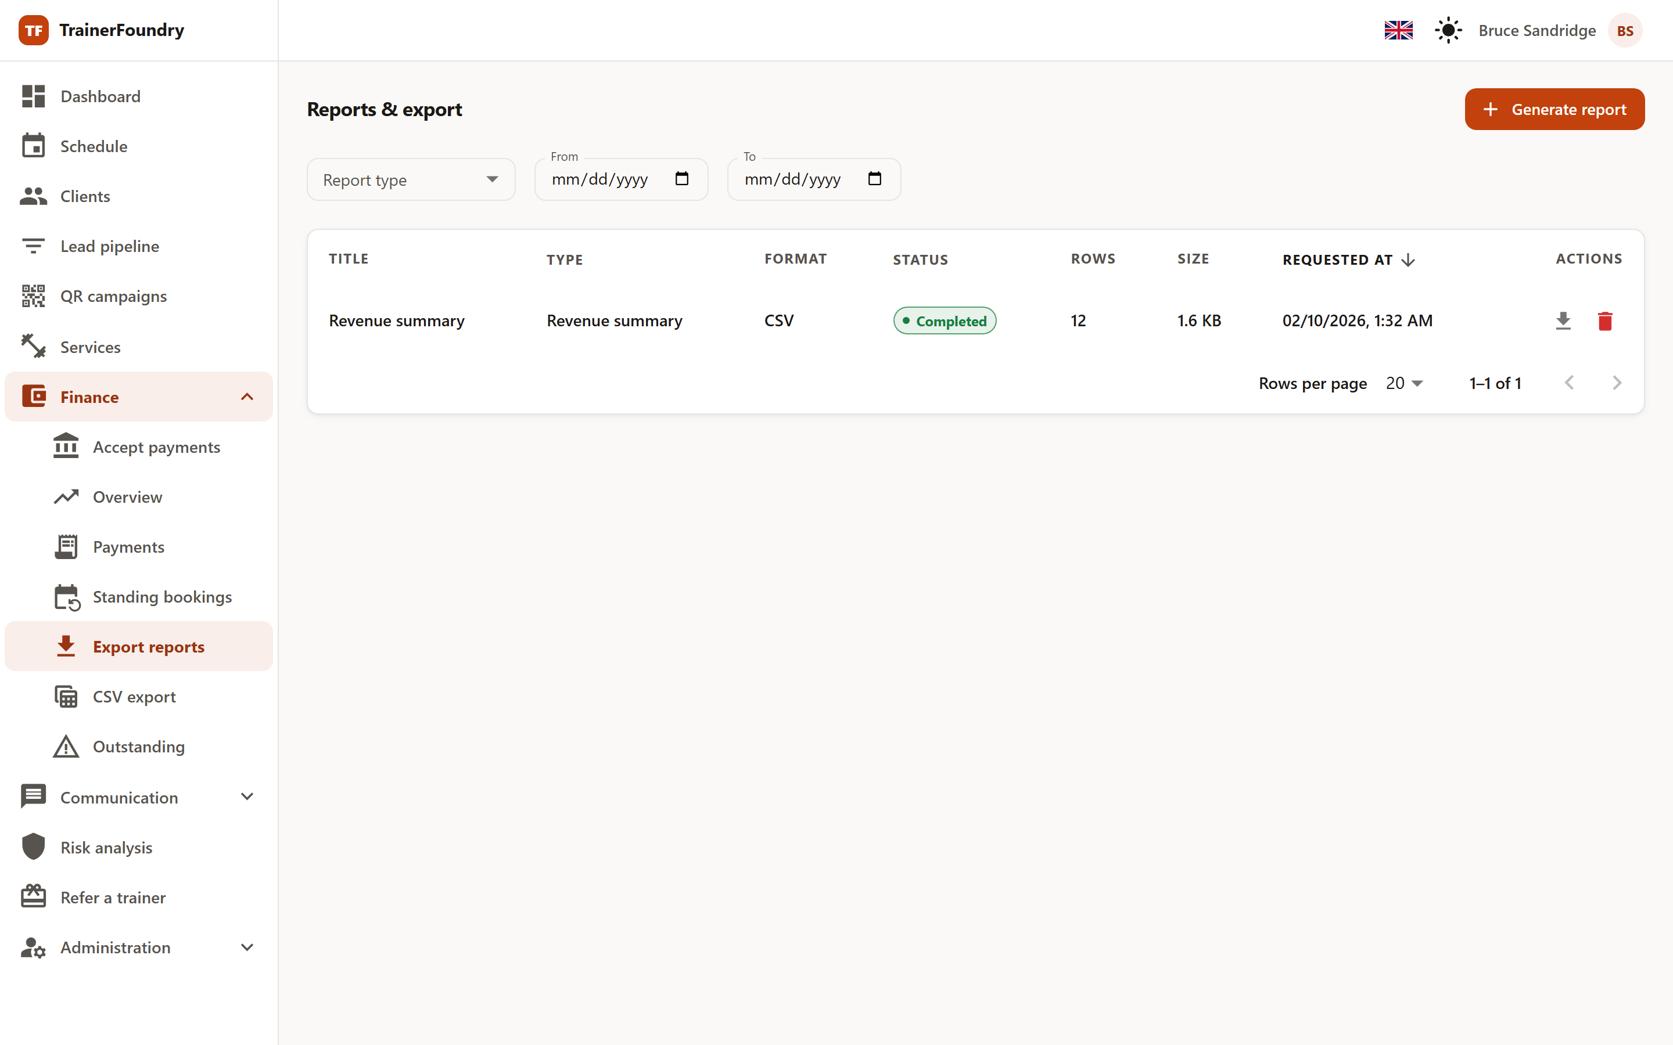Open calendar picker in To date field

(874, 179)
